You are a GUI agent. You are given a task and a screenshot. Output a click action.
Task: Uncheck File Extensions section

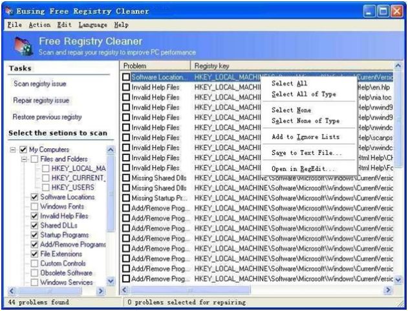point(34,253)
